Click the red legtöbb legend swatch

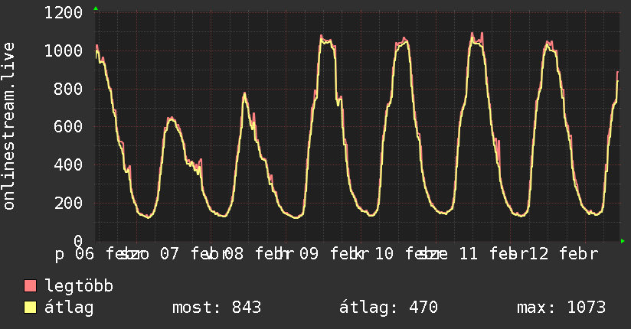tap(31, 286)
